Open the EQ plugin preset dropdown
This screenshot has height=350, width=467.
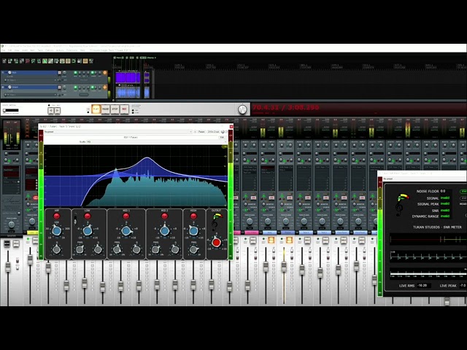point(118,131)
